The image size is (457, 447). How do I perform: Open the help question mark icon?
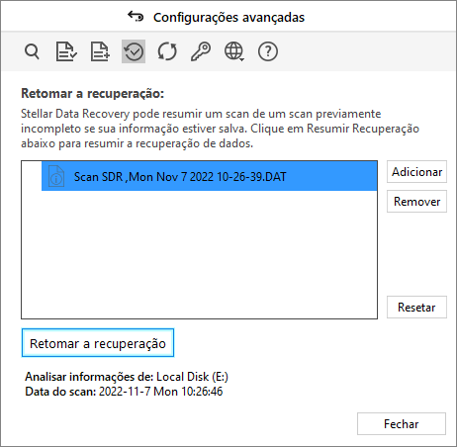268,51
